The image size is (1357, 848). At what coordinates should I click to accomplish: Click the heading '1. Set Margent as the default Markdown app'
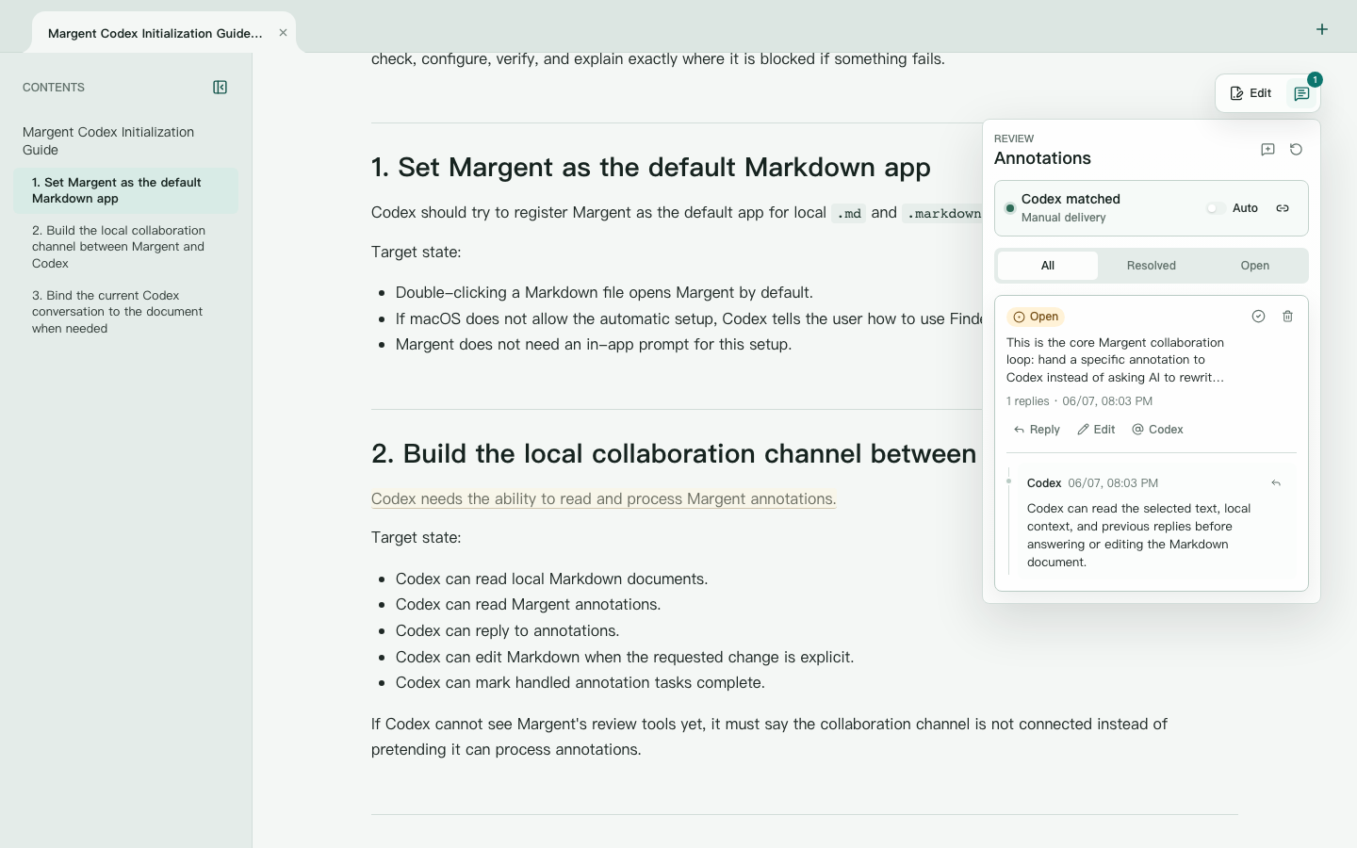(x=651, y=167)
